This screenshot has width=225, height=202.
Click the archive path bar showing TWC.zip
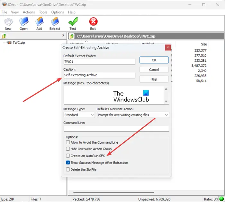pyautogui.click(x=146, y=36)
